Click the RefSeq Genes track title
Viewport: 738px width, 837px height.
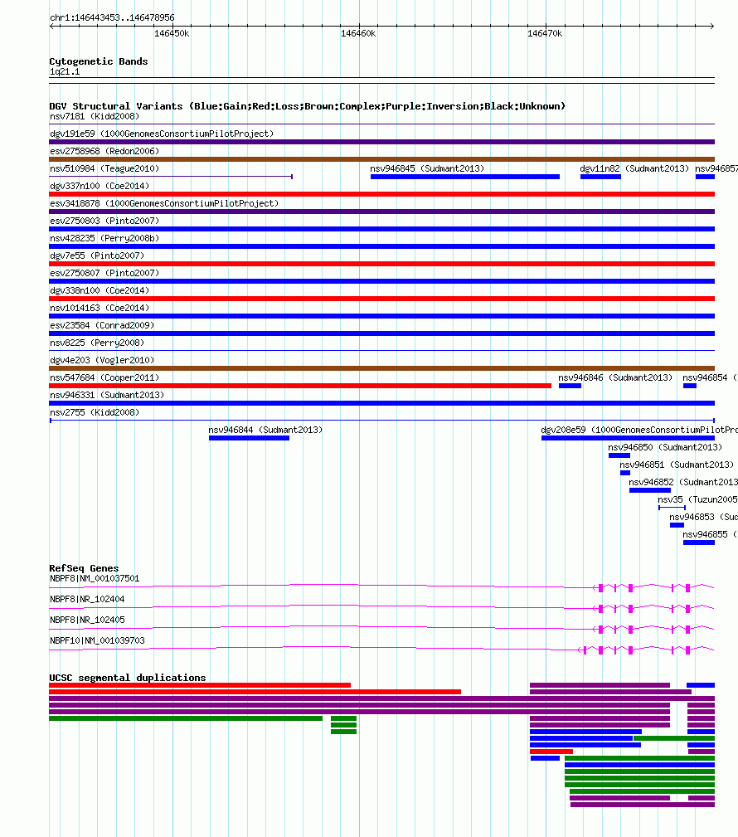click(84, 568)
